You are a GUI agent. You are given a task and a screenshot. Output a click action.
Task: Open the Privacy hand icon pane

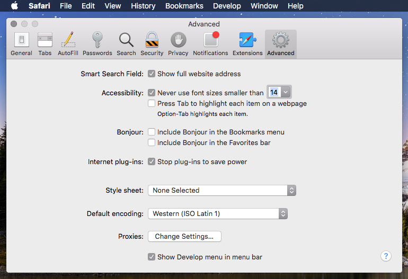(x=178, y=44)
